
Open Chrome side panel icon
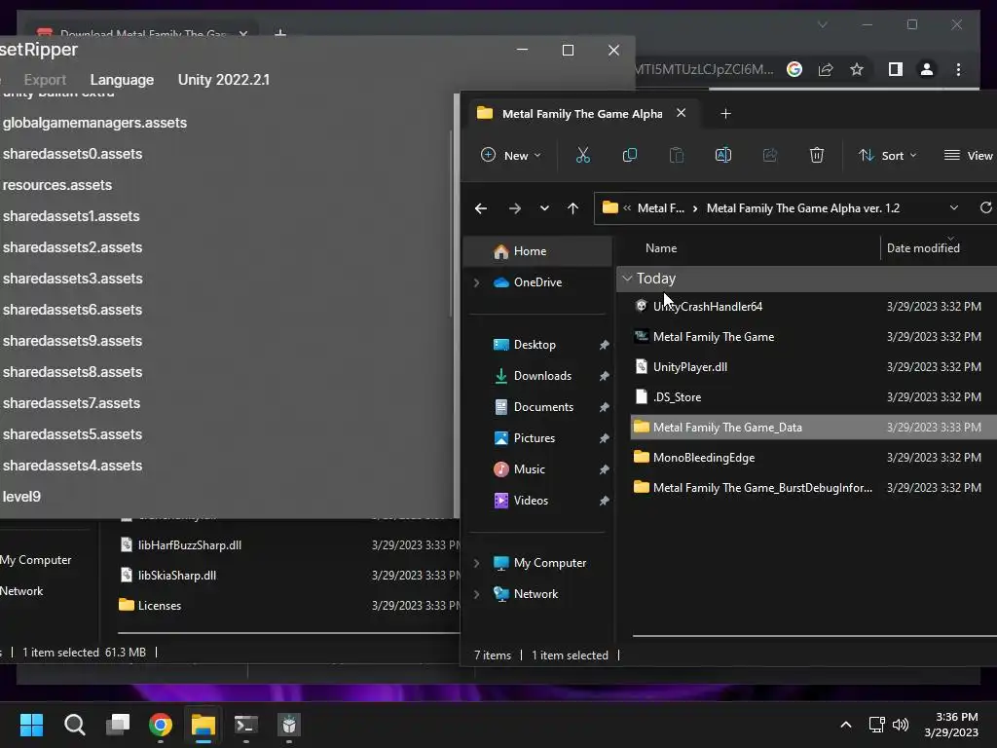click(896, 69)
